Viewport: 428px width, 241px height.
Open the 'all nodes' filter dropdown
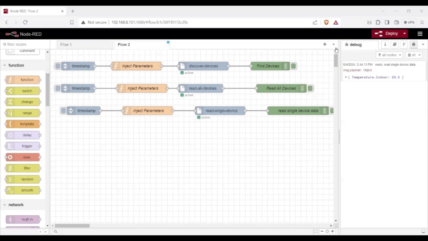coord(389,55)
